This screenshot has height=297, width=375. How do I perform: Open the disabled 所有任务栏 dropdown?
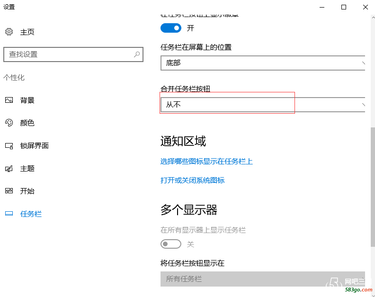(x=263, y=279)
